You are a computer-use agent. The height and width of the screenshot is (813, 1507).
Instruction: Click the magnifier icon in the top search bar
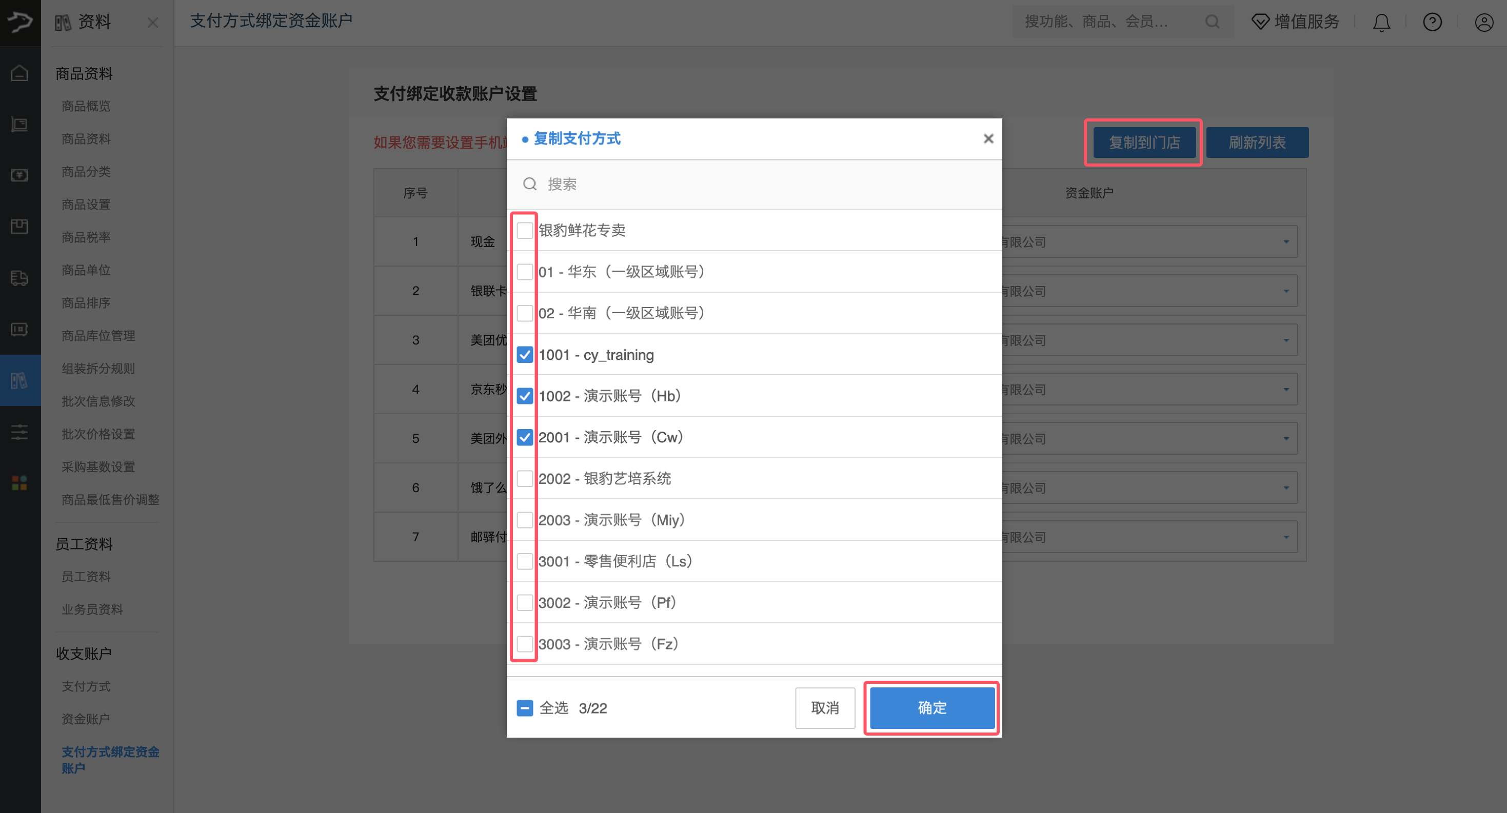(x=1212, y=22)
